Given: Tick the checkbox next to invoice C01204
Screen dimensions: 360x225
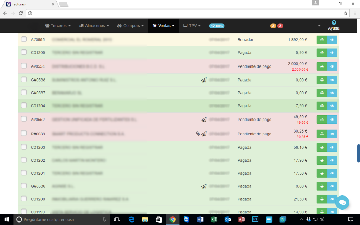Looking at the screenshot, I should tap(24, 105).
